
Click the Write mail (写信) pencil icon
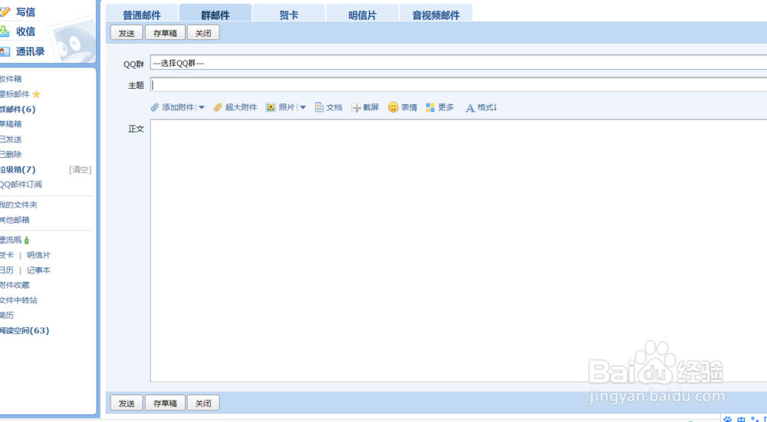pyautogui.click(x=5, y=12)
